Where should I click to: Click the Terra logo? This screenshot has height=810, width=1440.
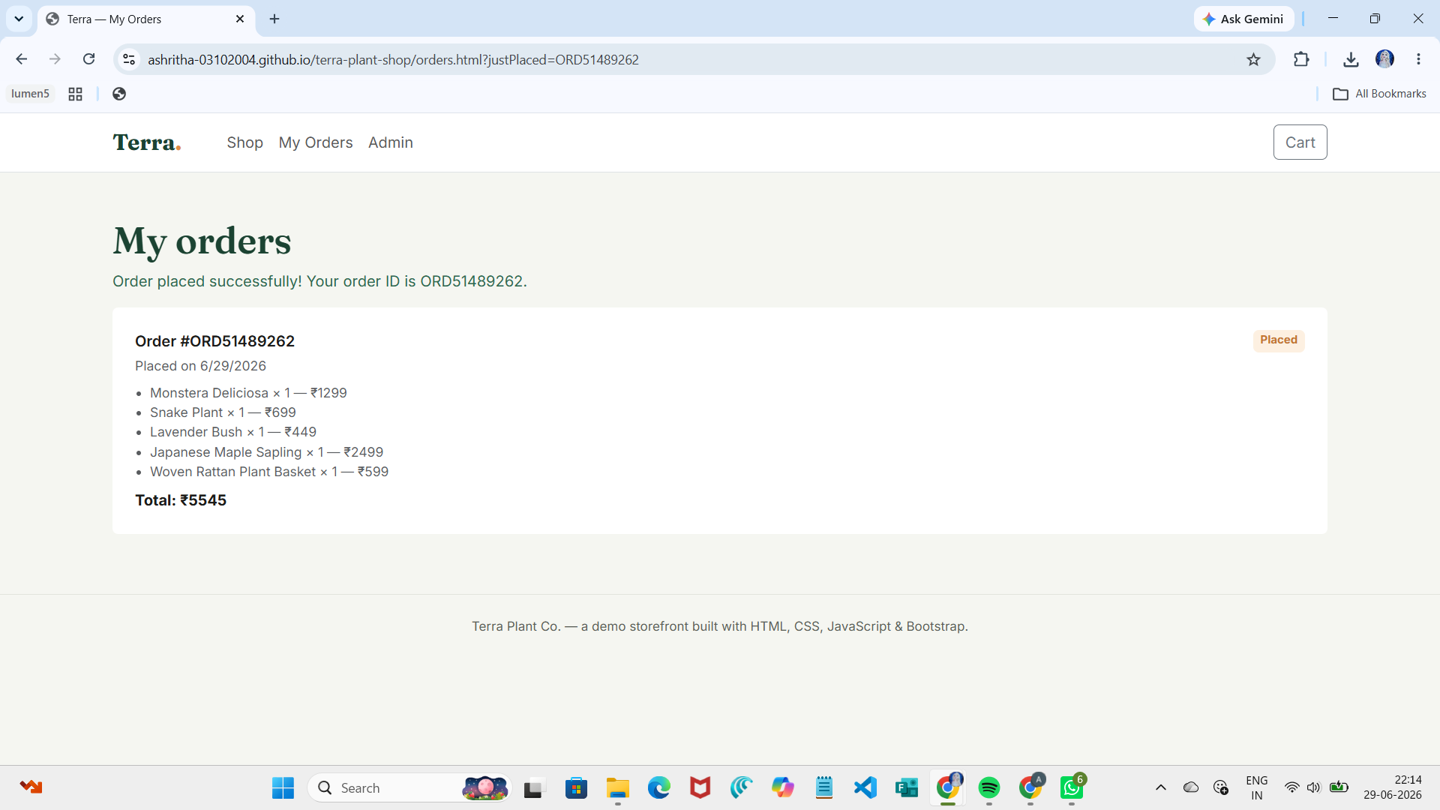pyautogui.click(x=147, y=142)
